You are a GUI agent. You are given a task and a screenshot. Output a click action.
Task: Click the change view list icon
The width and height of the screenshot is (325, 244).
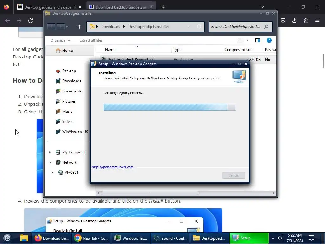tap(240, 40)
